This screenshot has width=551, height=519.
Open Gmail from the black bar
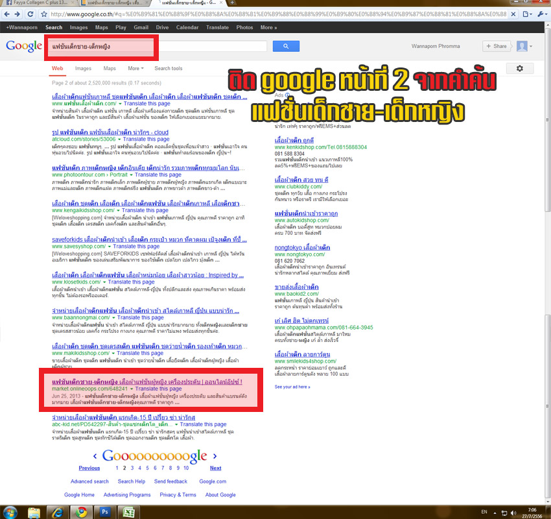[x=141, y=27]
